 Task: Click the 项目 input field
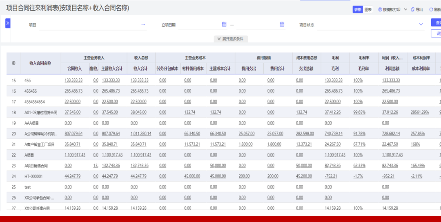pos(90,25)
